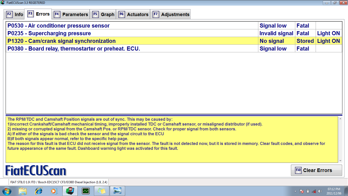Click 'Light ON' cell in P1320 row
348x196 pixels.
pos(329,41)
